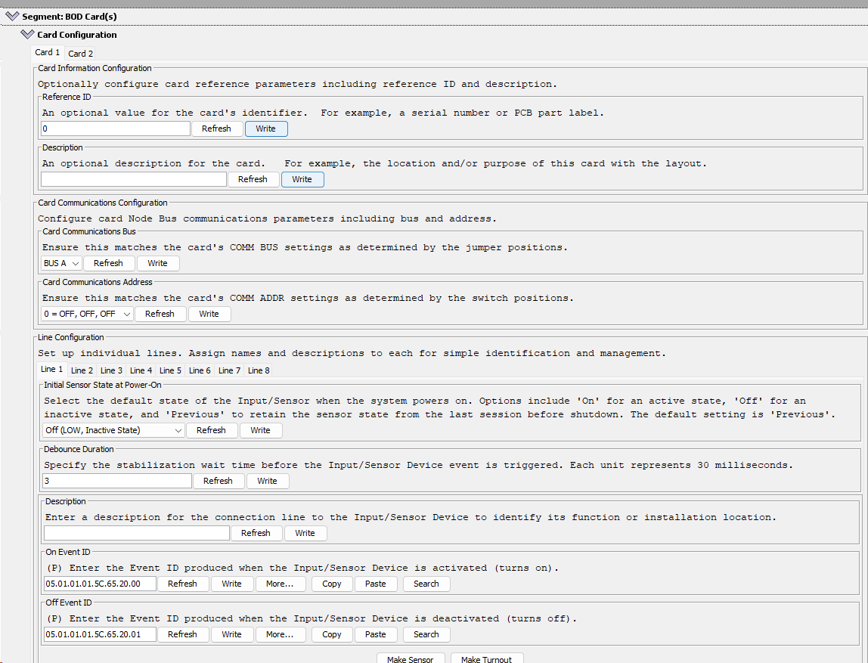Write the Debounce Duration value
The image size is (868, 663).
pos(268,481)
